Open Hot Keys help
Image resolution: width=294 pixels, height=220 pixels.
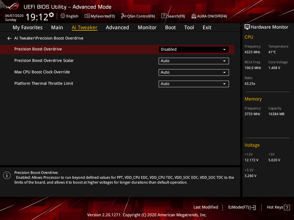pyautogui.click(x=278, y=207)
